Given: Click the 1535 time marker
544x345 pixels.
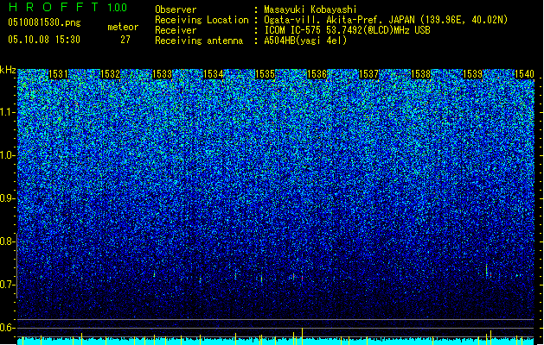Looking at the screenshot, I should pyautogui.click(x=265, y=74).
